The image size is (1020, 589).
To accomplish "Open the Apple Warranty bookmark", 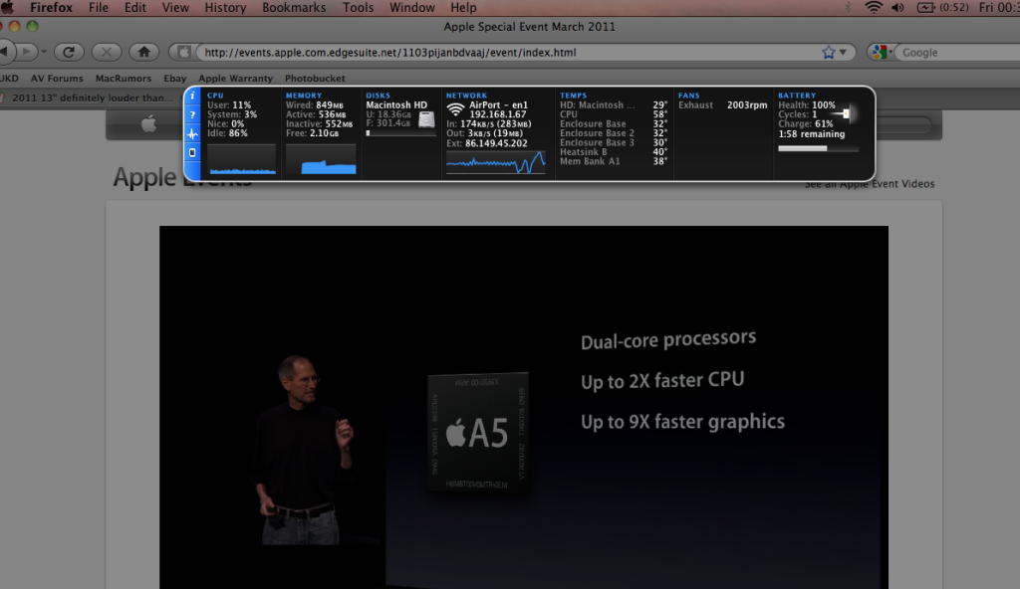I will 235,78.
